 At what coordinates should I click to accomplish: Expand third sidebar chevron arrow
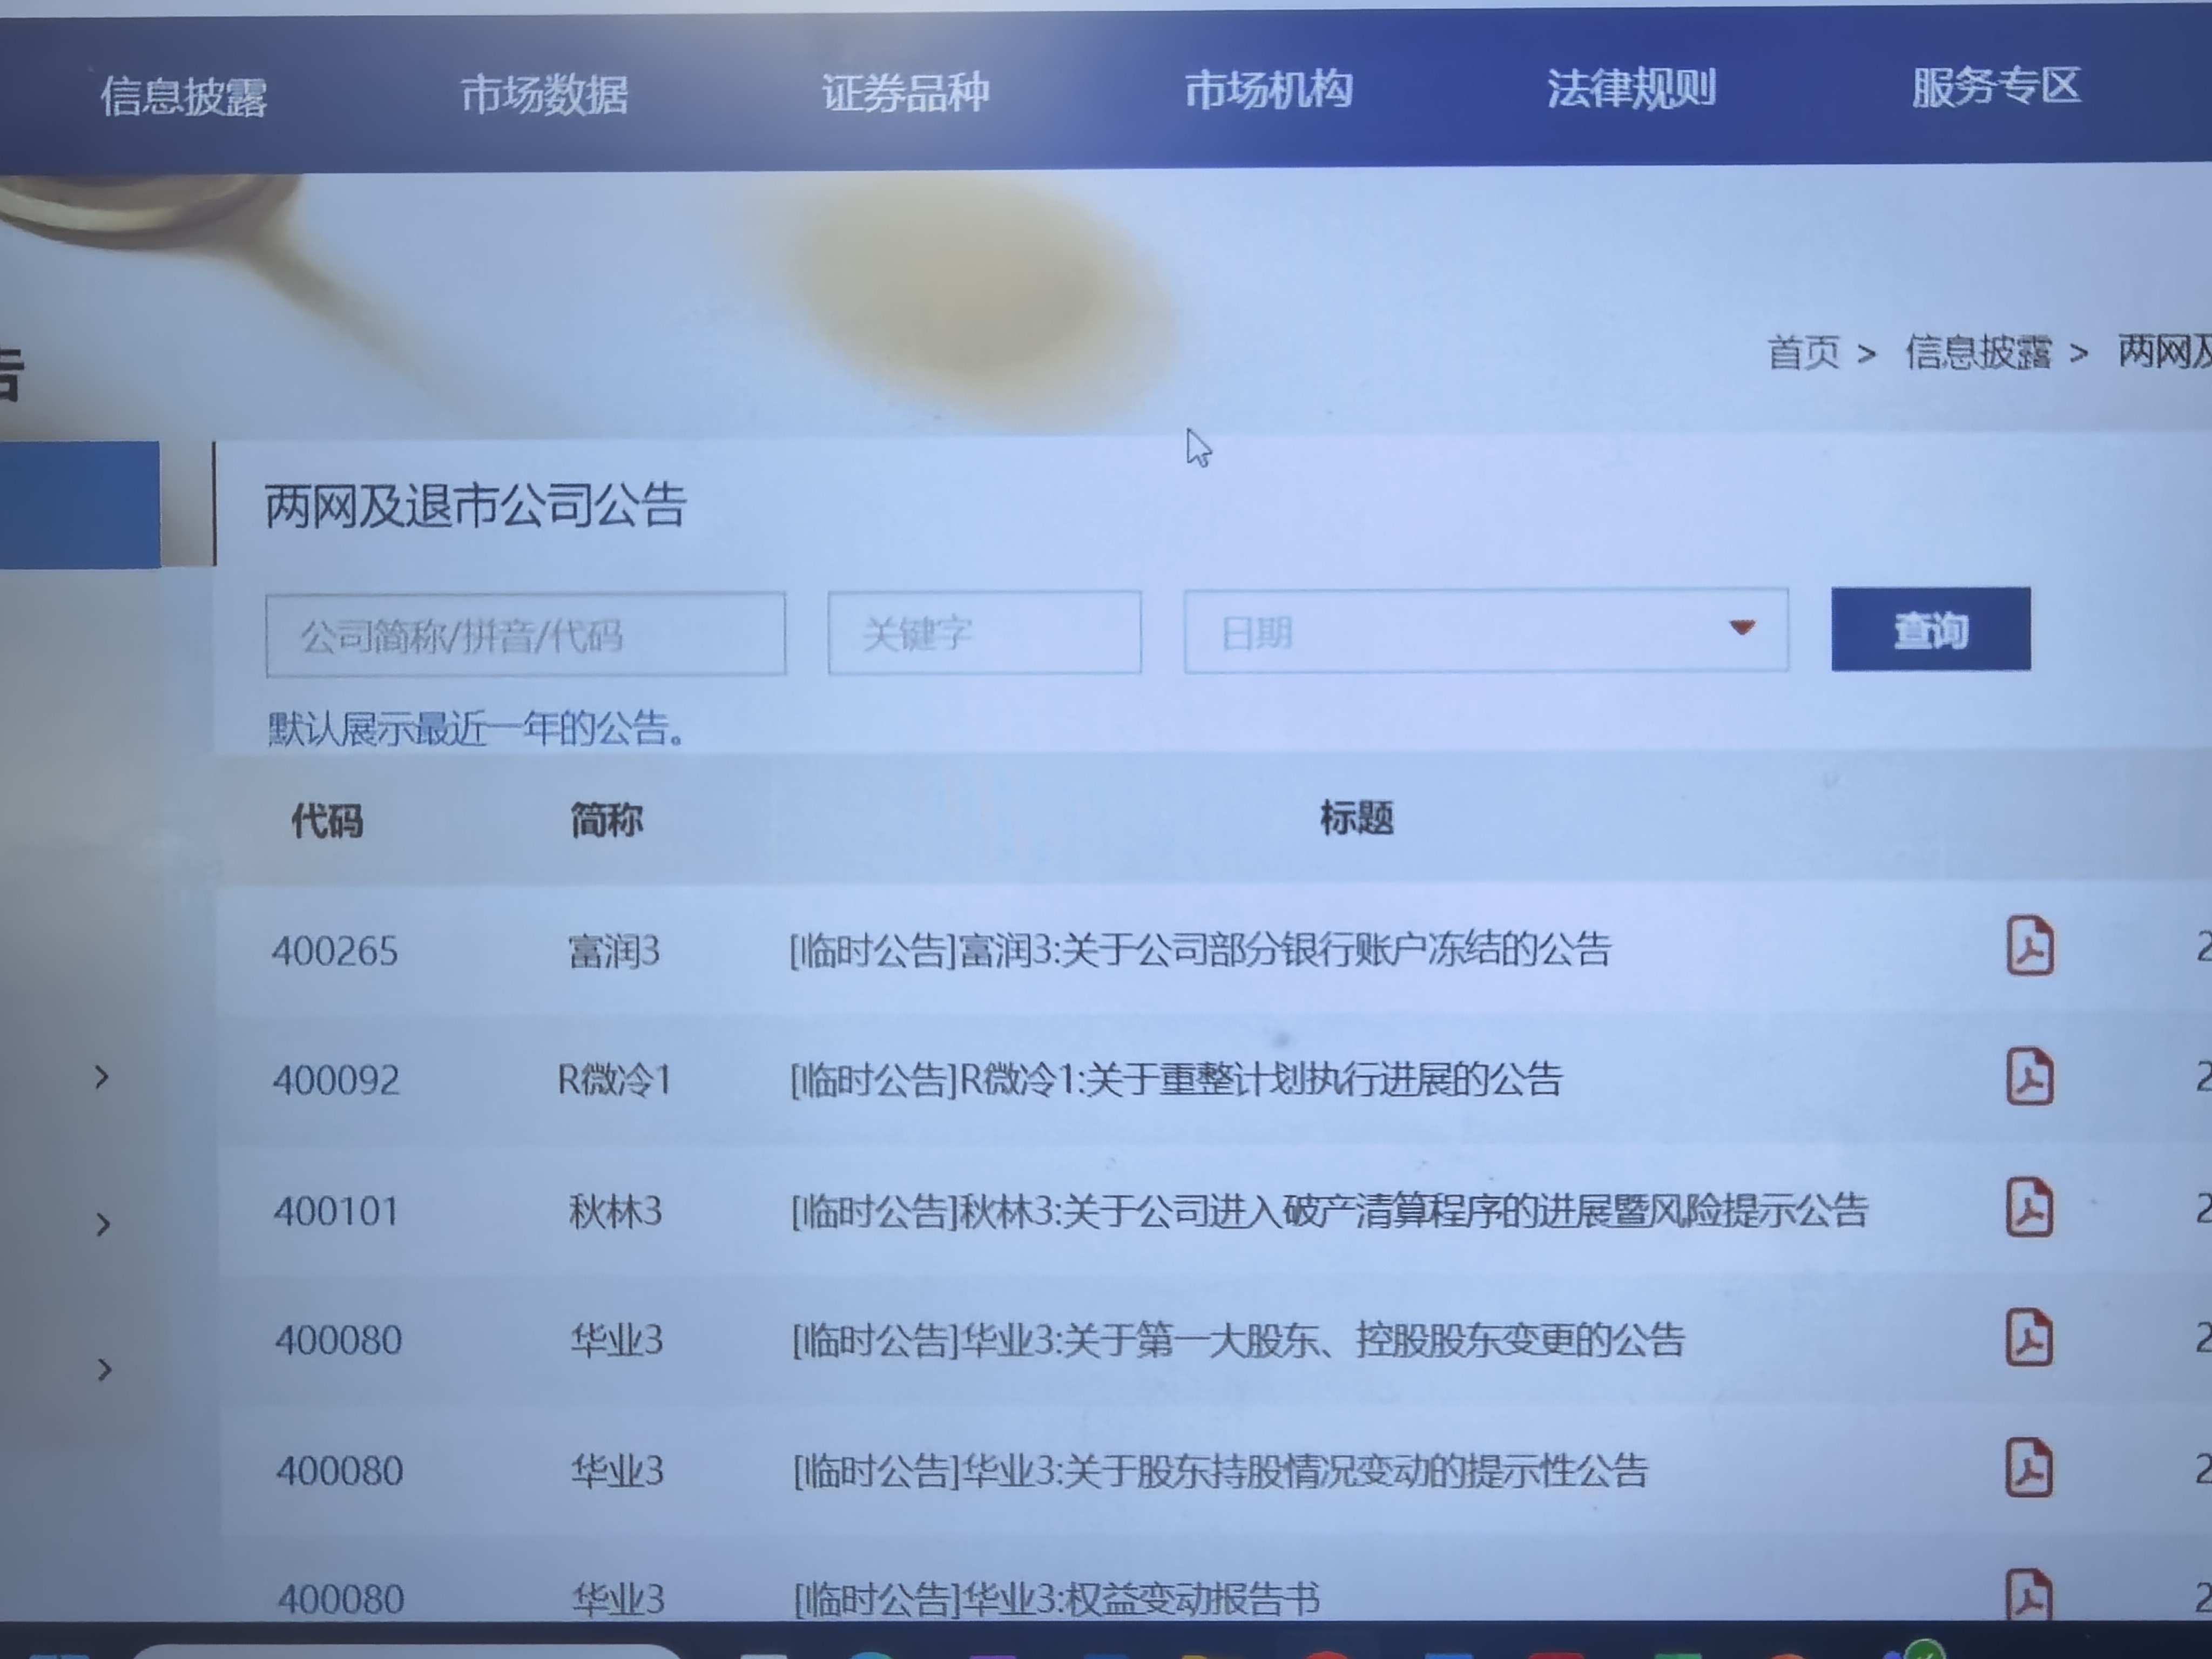pyautogui.click(x=104, y=1369)
